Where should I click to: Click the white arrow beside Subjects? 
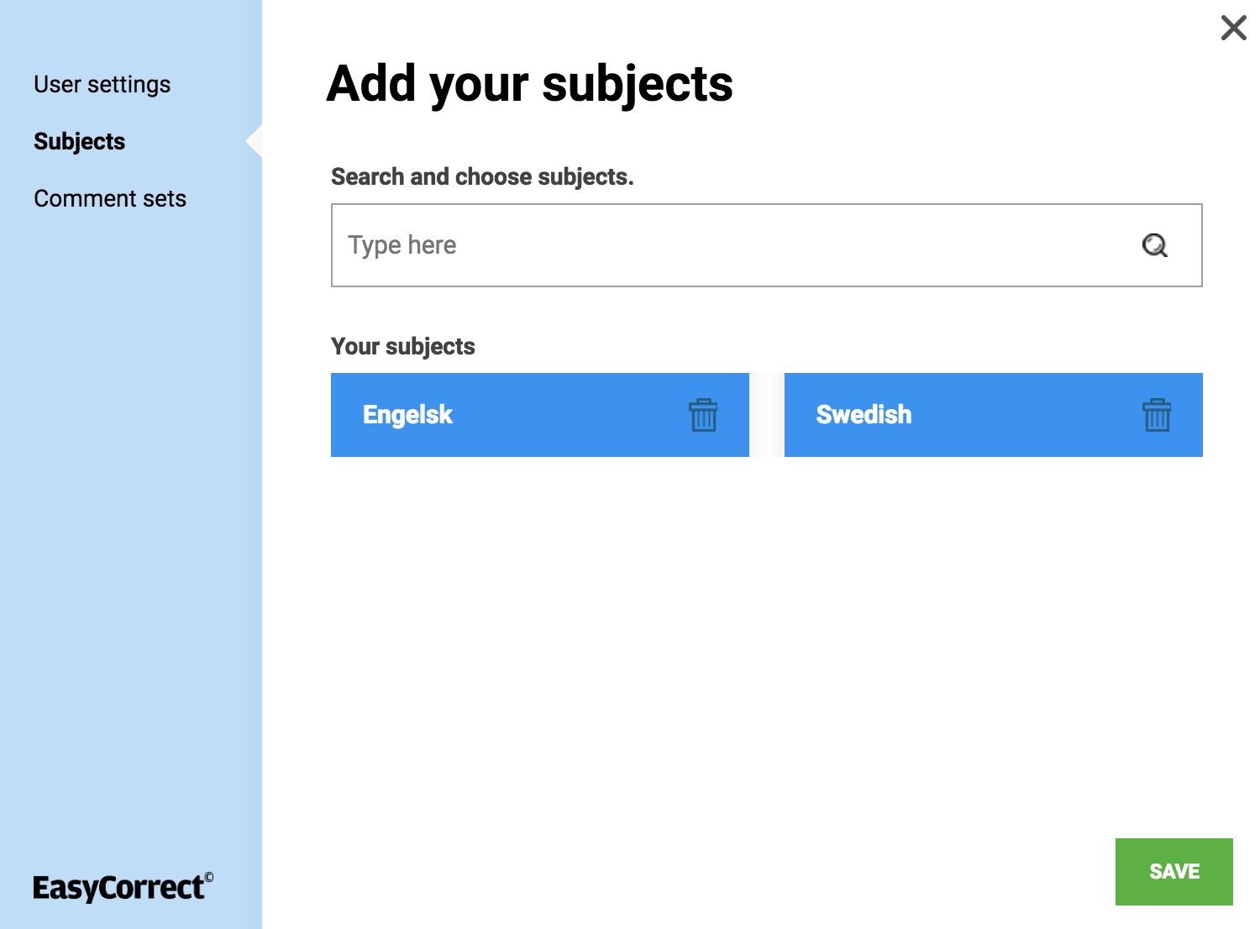255,142
